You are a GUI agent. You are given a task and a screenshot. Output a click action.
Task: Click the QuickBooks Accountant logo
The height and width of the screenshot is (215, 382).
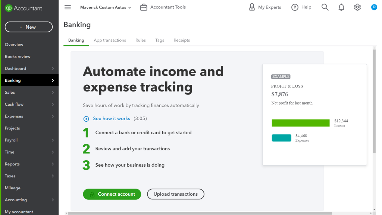pos(24,8)
